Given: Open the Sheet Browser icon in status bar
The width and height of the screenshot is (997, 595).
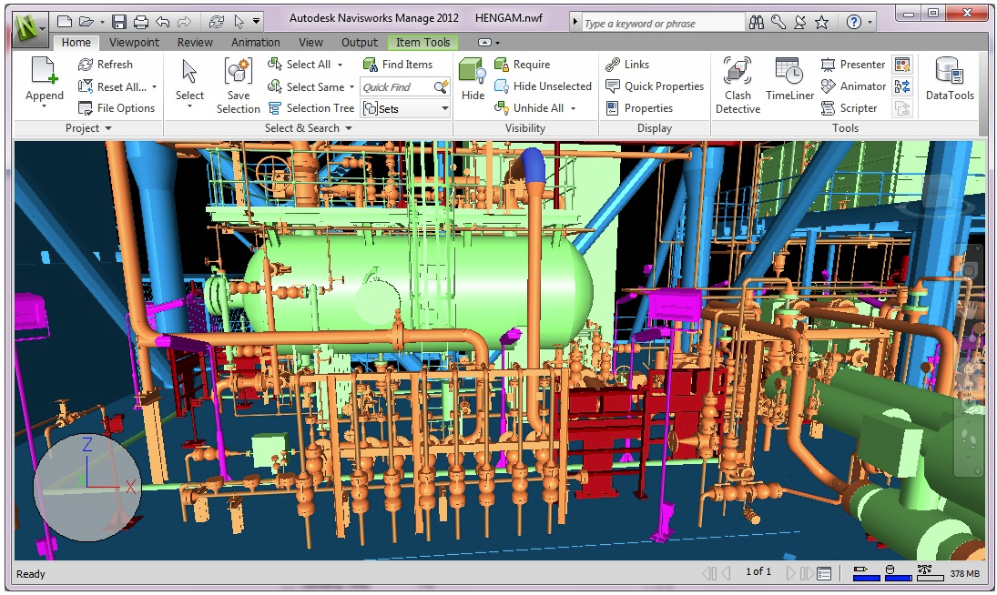Looking at the screenshot, I should click(x=824, y=574).
